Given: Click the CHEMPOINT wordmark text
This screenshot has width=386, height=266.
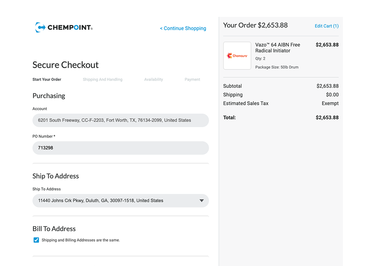Looking at the screenshot, I should click(70, 28).
